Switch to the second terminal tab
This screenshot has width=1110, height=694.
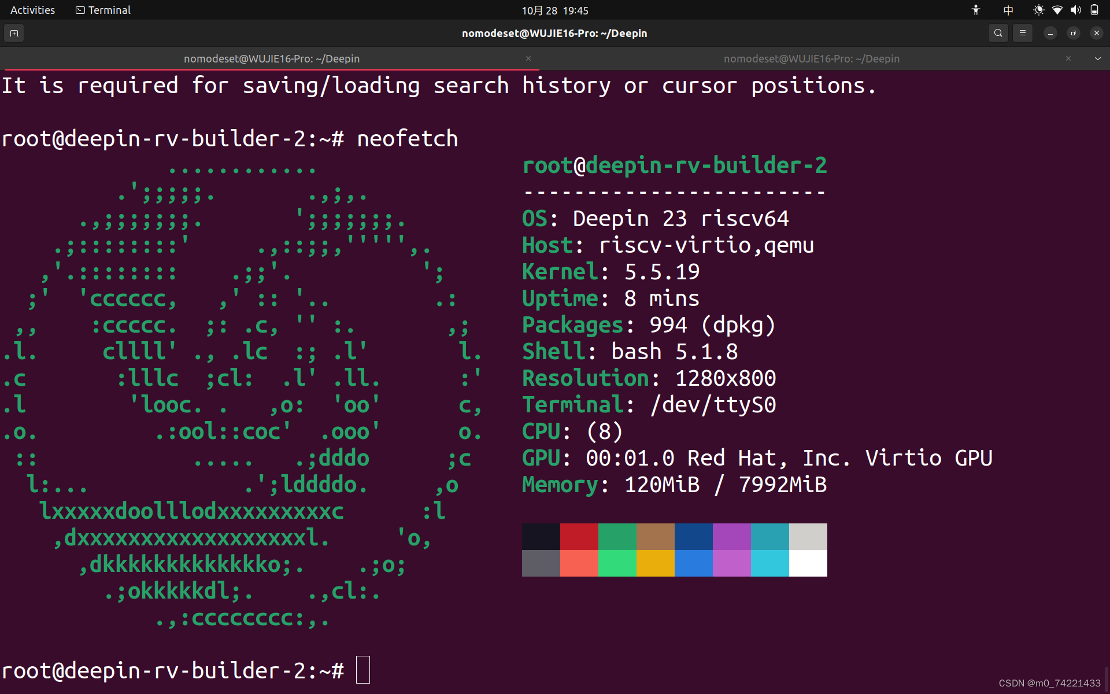click(811, 58)
